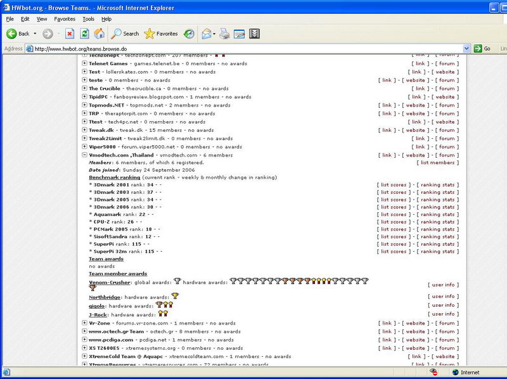Viewport: 507px width, 379px height.
Task: Expand the XS T2600ES team entry
Action: pos(84,348)
